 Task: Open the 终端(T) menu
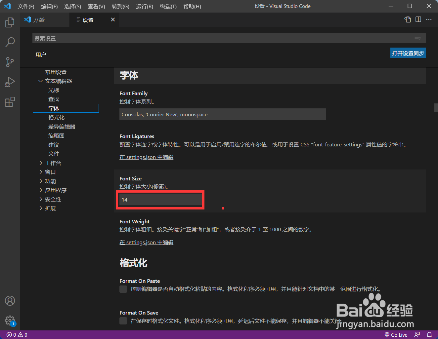168,6
